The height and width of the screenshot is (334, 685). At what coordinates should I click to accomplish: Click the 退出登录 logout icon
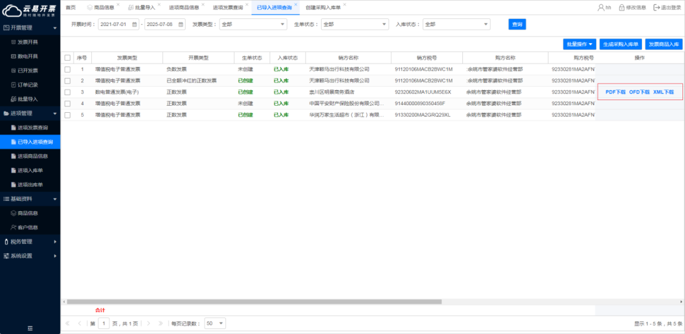point(656,8)
